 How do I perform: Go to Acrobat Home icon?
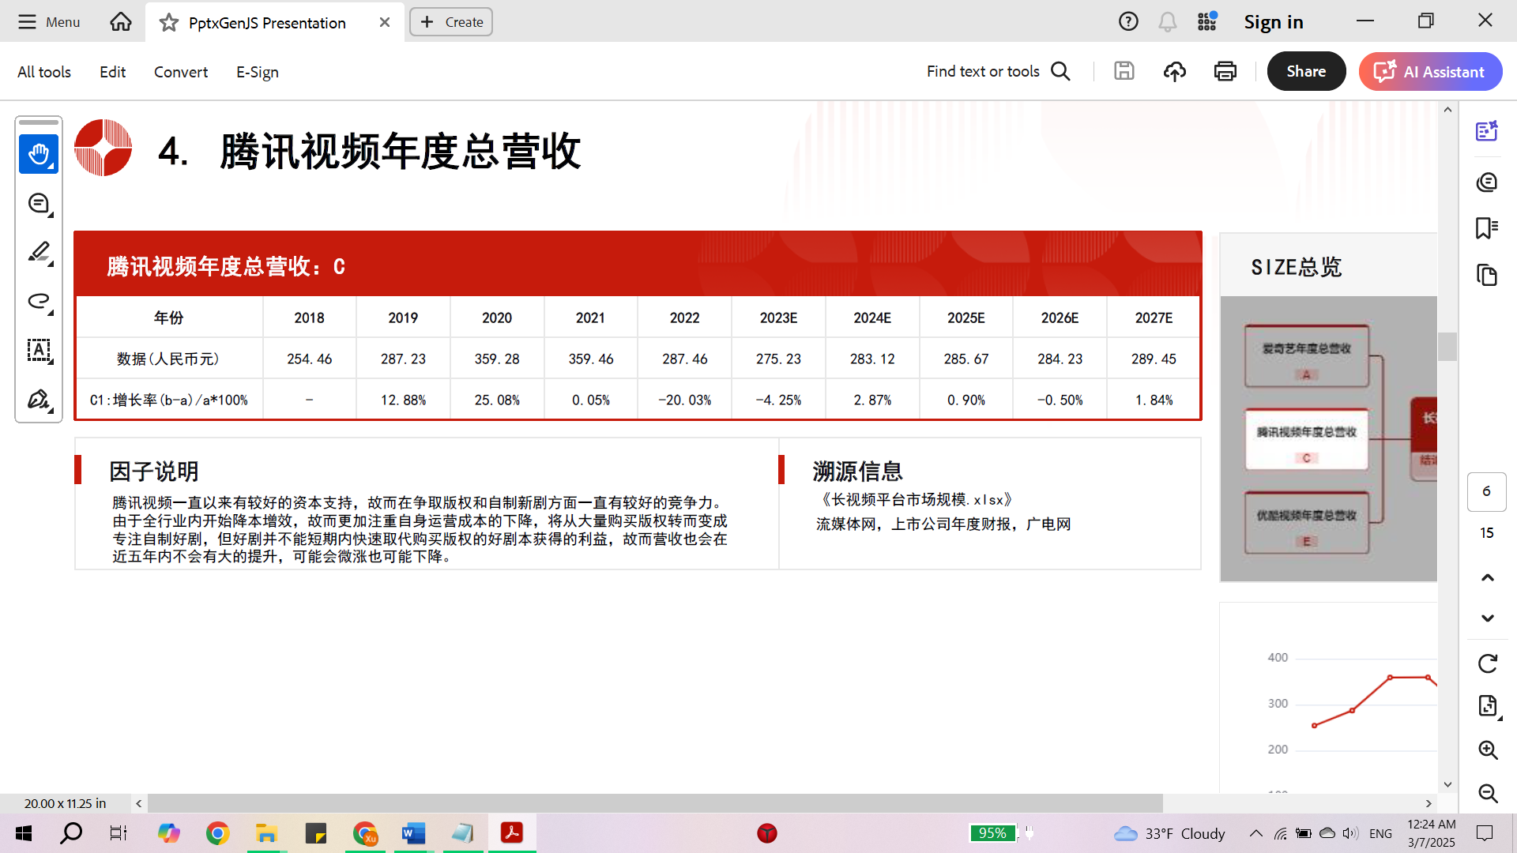click(121, 21)
